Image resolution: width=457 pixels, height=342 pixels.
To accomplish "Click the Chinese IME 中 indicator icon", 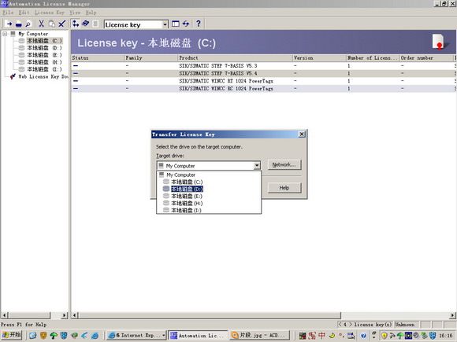I will [x=321, y=335].
